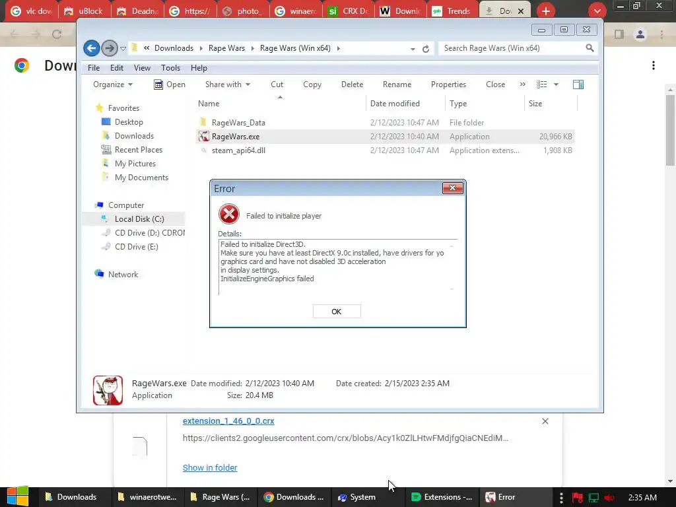Screen dimensions: 676x507
Task: Select the steam_api64.dll file
Action: 238,151
